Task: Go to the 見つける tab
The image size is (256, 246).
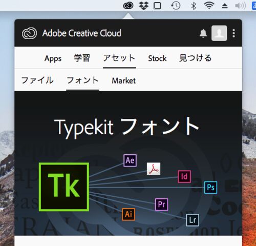Action: coord(195,58)
